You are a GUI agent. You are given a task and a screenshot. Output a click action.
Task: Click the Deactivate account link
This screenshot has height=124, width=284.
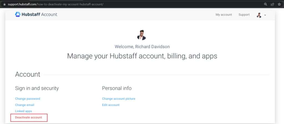pos(29,118)
